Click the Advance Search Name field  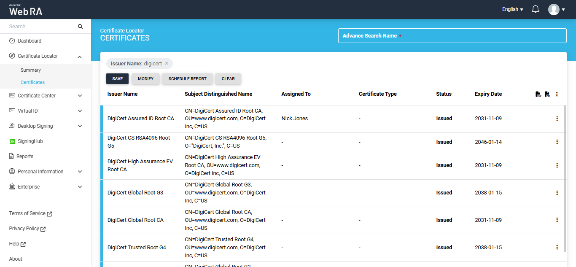(452, 36)
